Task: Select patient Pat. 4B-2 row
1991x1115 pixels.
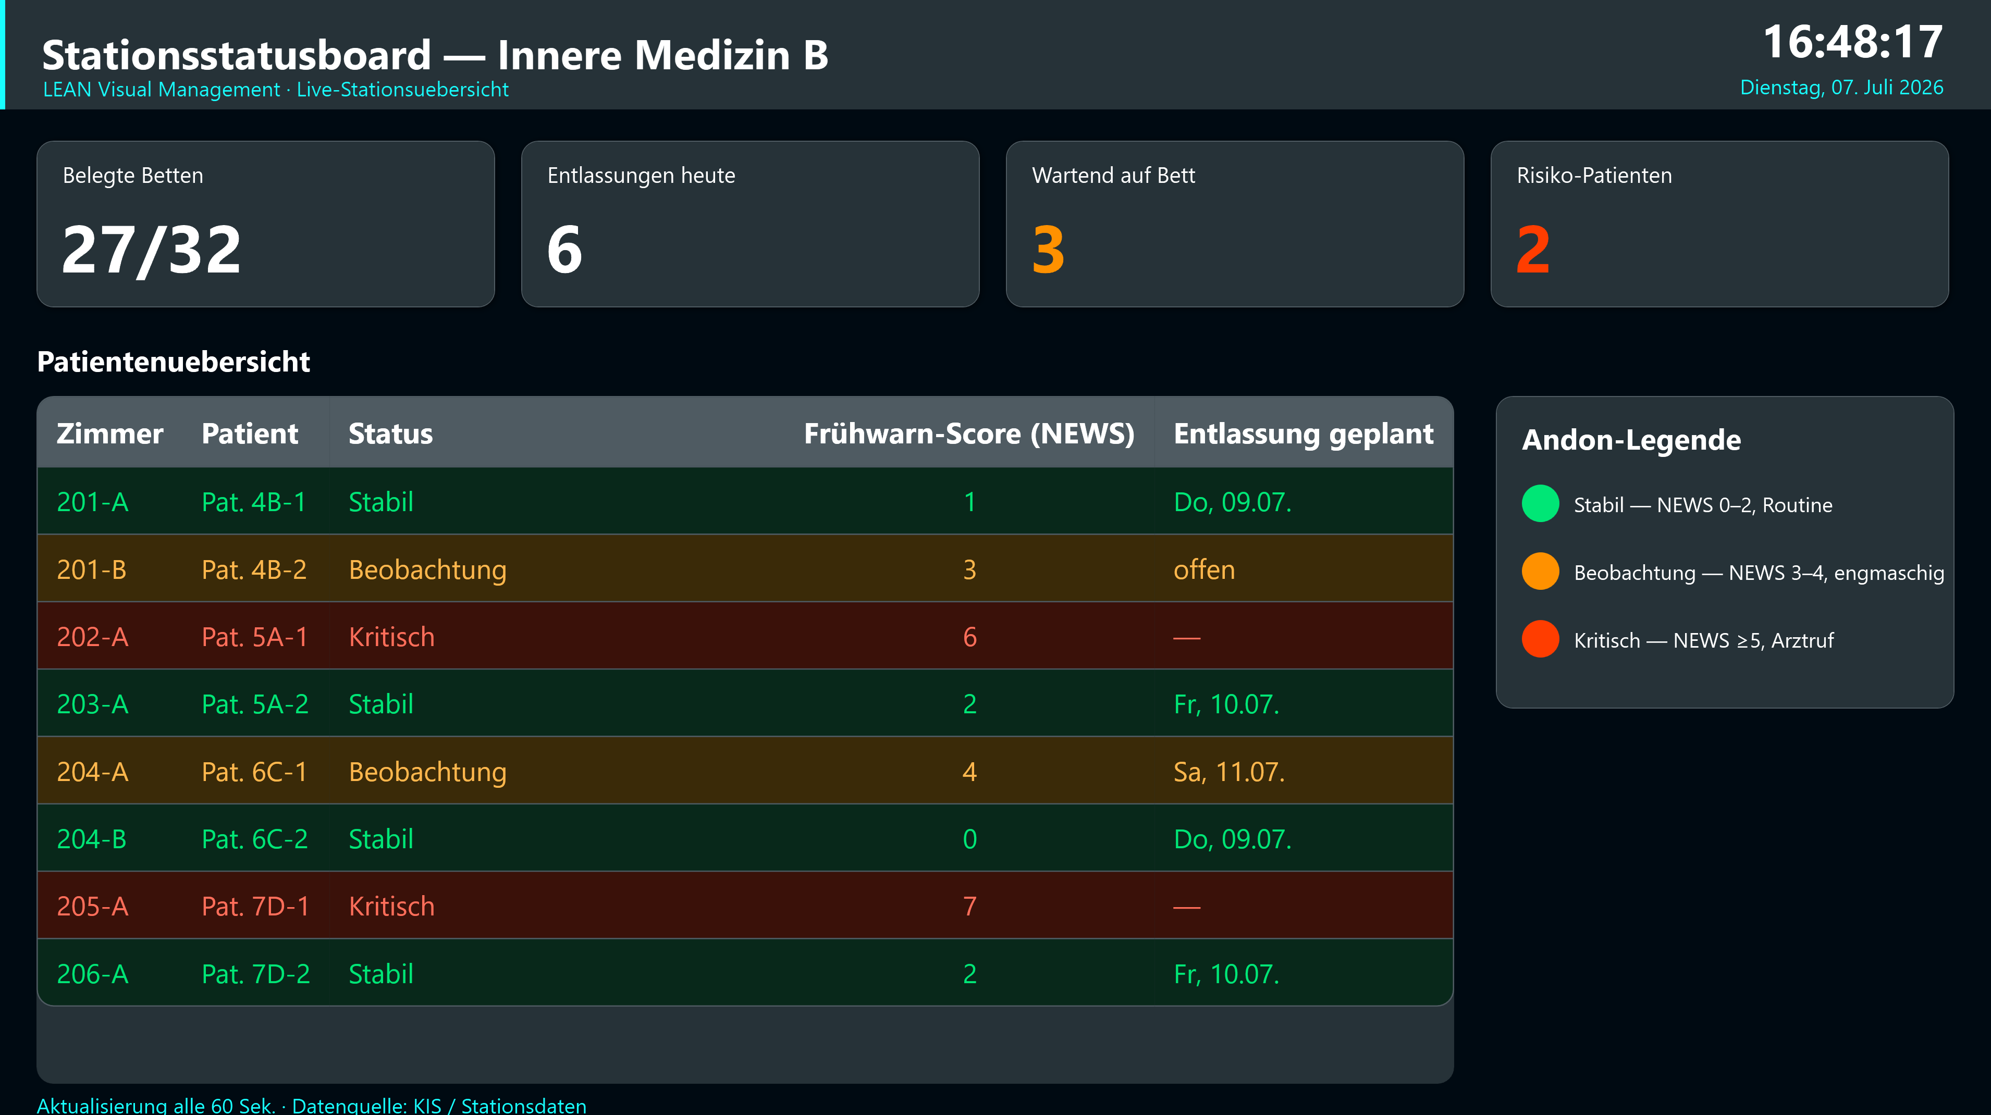Action: tap(745, 569)
